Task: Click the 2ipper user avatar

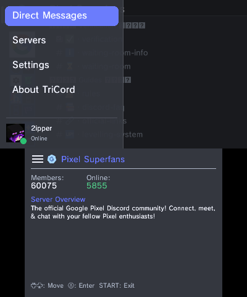Action: click(x=15, y=133)
